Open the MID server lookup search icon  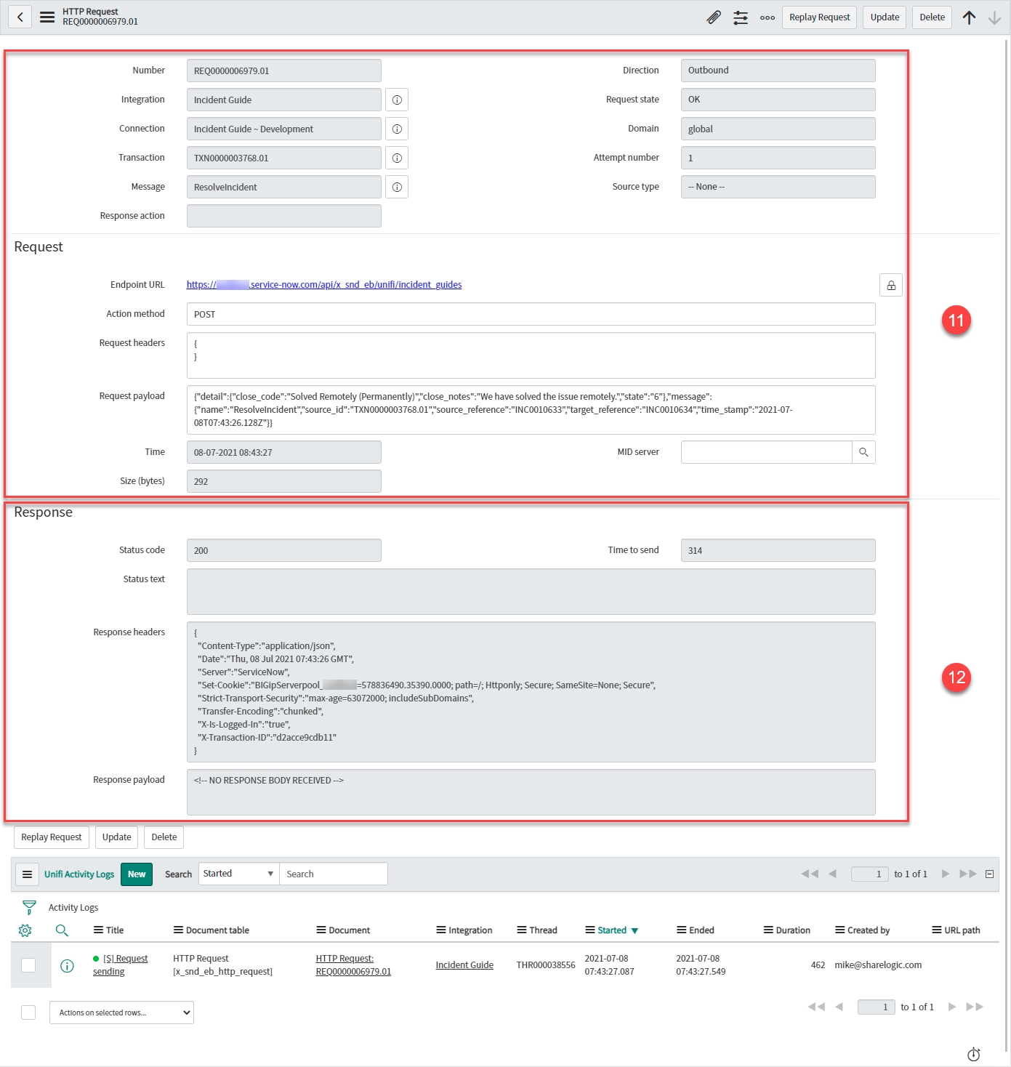tap(863, 452)
